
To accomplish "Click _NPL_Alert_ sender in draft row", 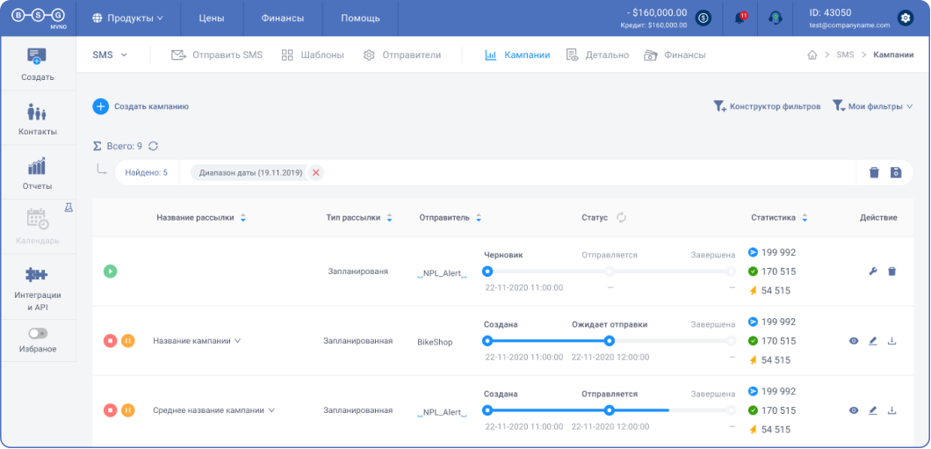I will (x=442, y=273).
